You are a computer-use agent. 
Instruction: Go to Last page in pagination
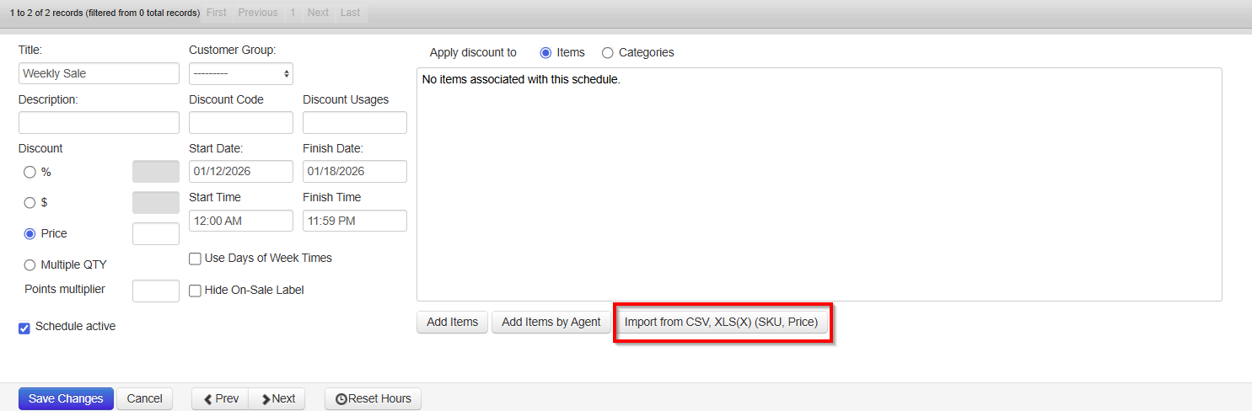point(350,13)
